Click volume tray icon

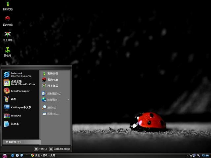coord(198,155)
